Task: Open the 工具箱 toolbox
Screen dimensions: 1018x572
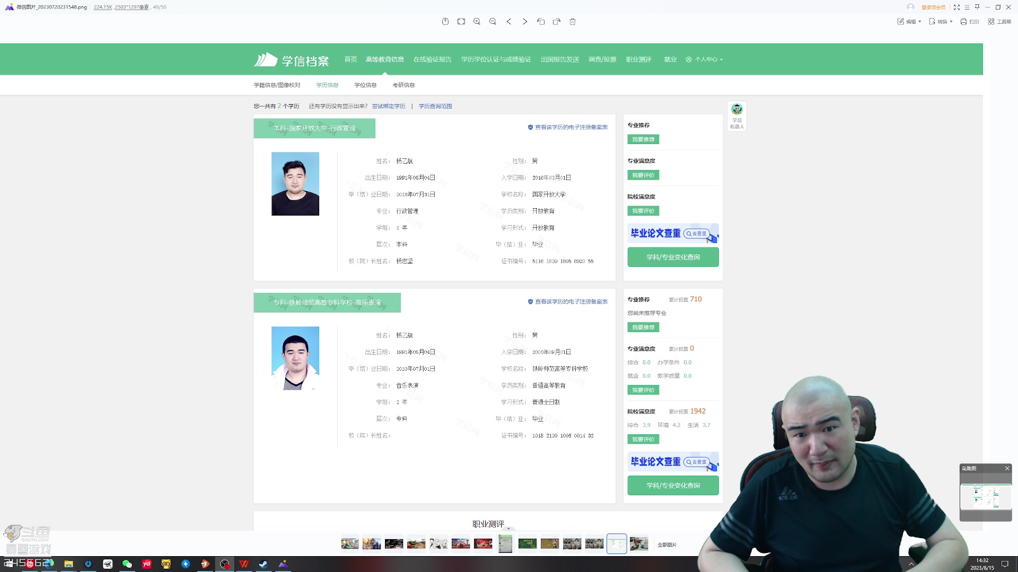Action: coord(999,22)
